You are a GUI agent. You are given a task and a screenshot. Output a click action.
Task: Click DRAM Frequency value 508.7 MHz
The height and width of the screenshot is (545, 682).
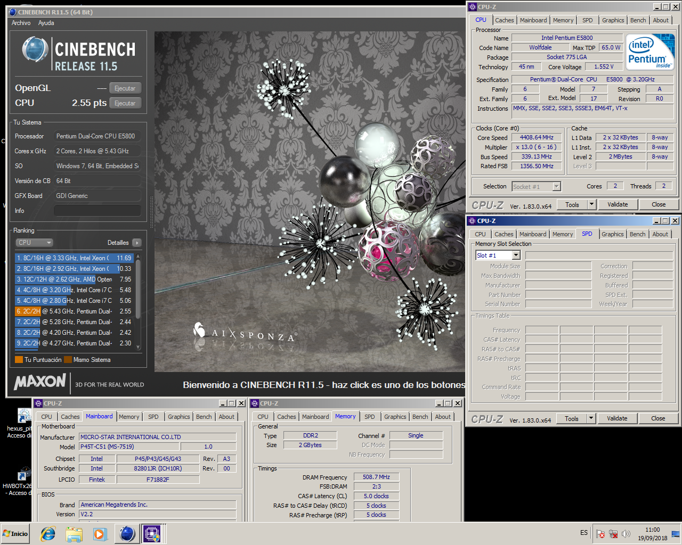(x=376, y=477)
